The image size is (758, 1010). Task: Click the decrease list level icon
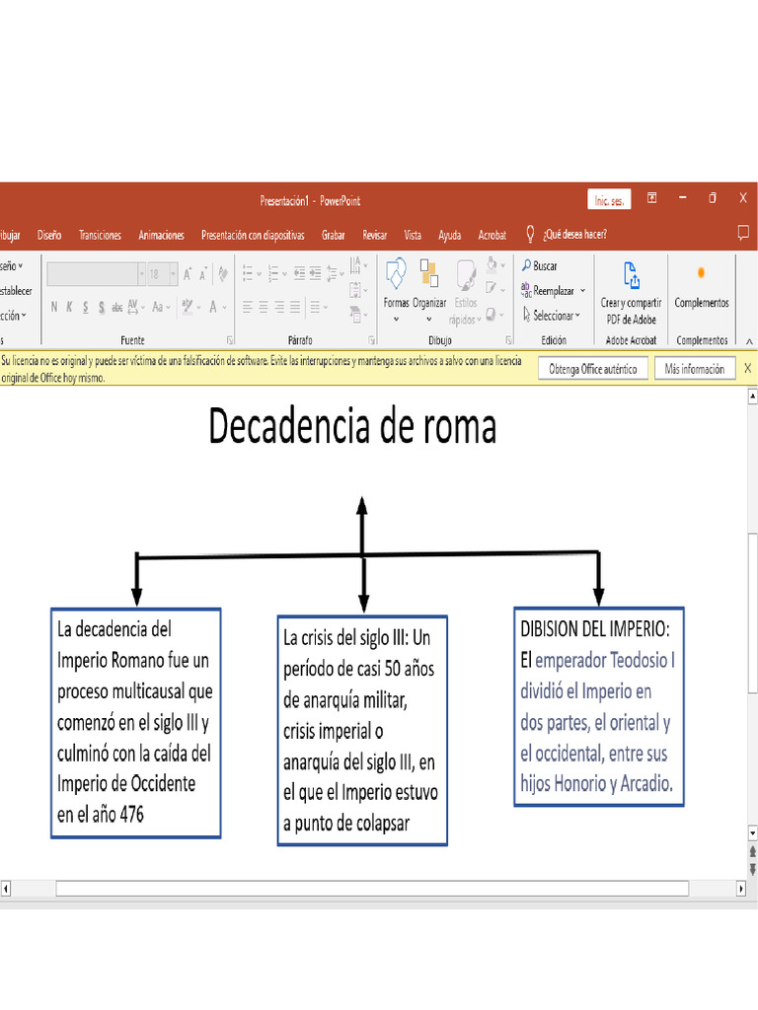tap(300, 274)
